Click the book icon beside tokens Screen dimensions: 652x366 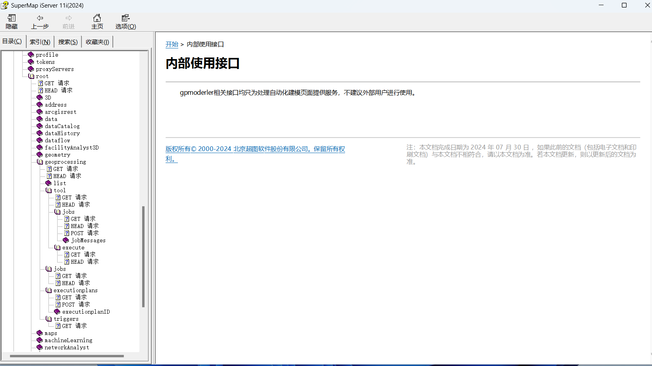(31, 62)
